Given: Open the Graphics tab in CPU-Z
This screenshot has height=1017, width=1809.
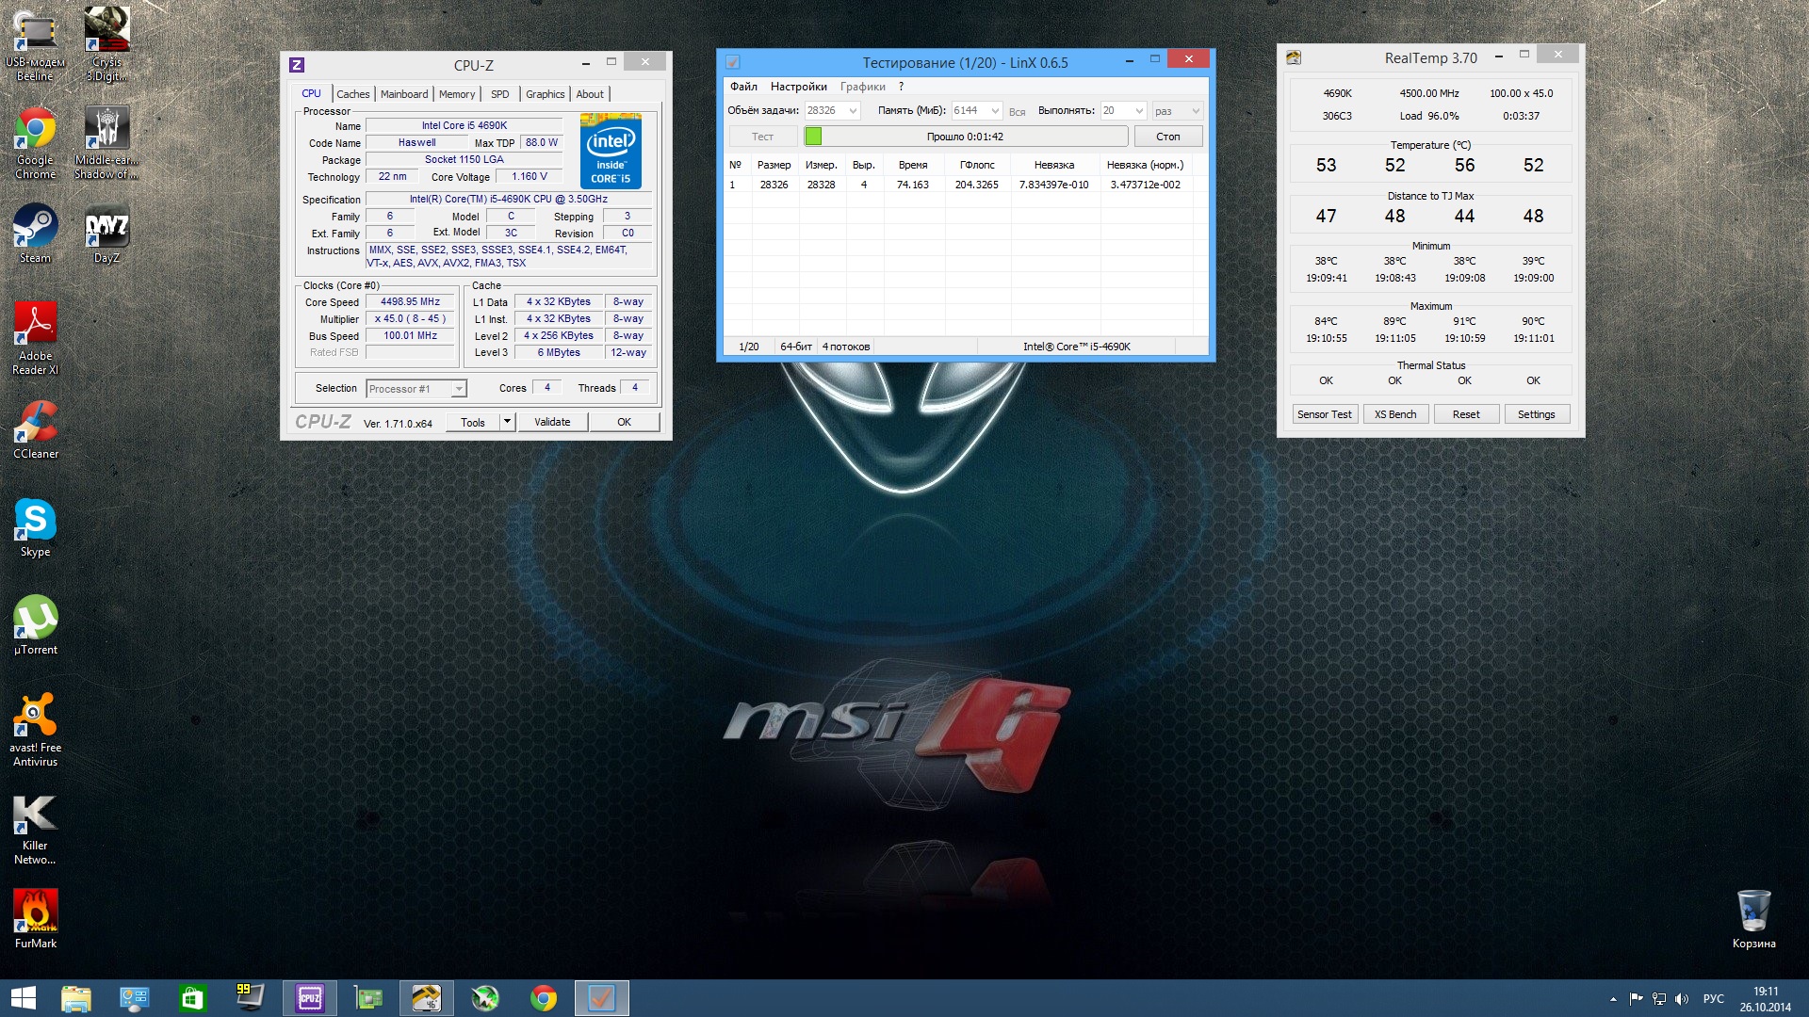Looking at the screenshot, I should (x=546, y=94).
